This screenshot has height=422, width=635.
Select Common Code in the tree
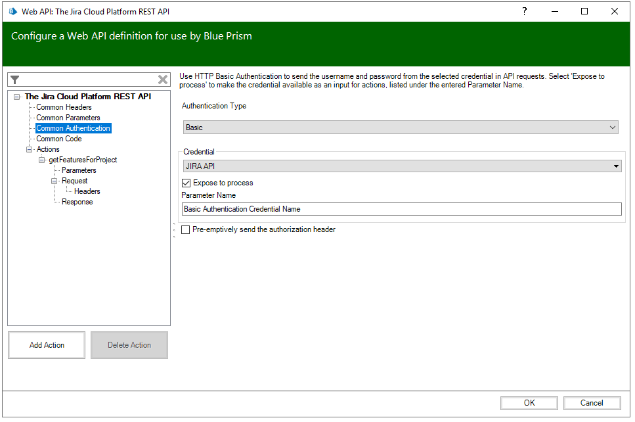click(x=58, y=139)
